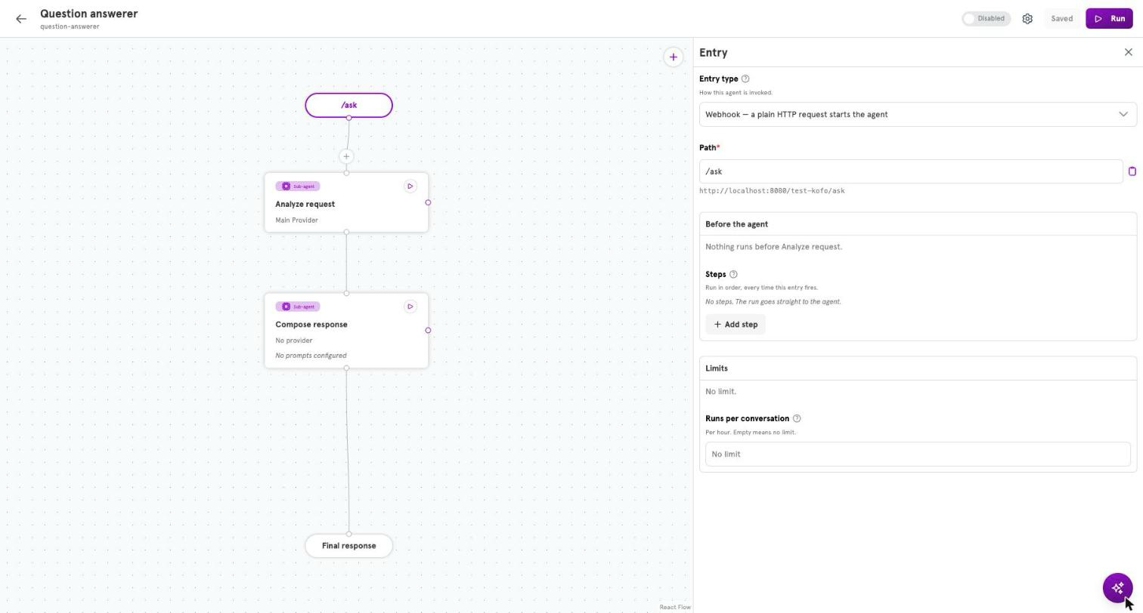Run the Compose response sub-agent

(x=410, y=306)
